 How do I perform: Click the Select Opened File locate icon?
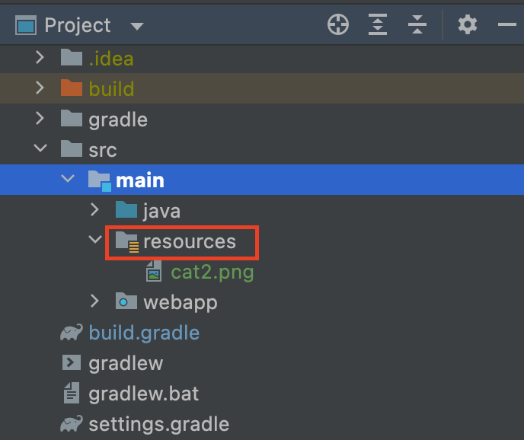337,25
